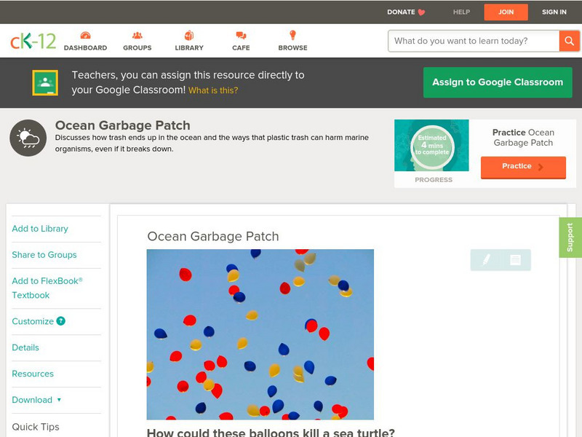
Task: Open the notes icon beside the highlighter
Action: (x=515, y=257)
